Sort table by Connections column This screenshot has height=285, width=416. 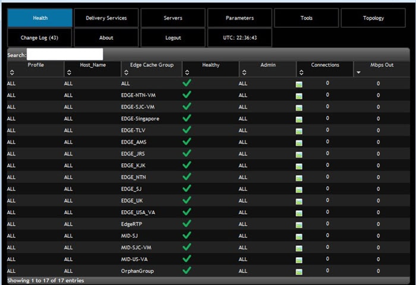pos(325,69)
